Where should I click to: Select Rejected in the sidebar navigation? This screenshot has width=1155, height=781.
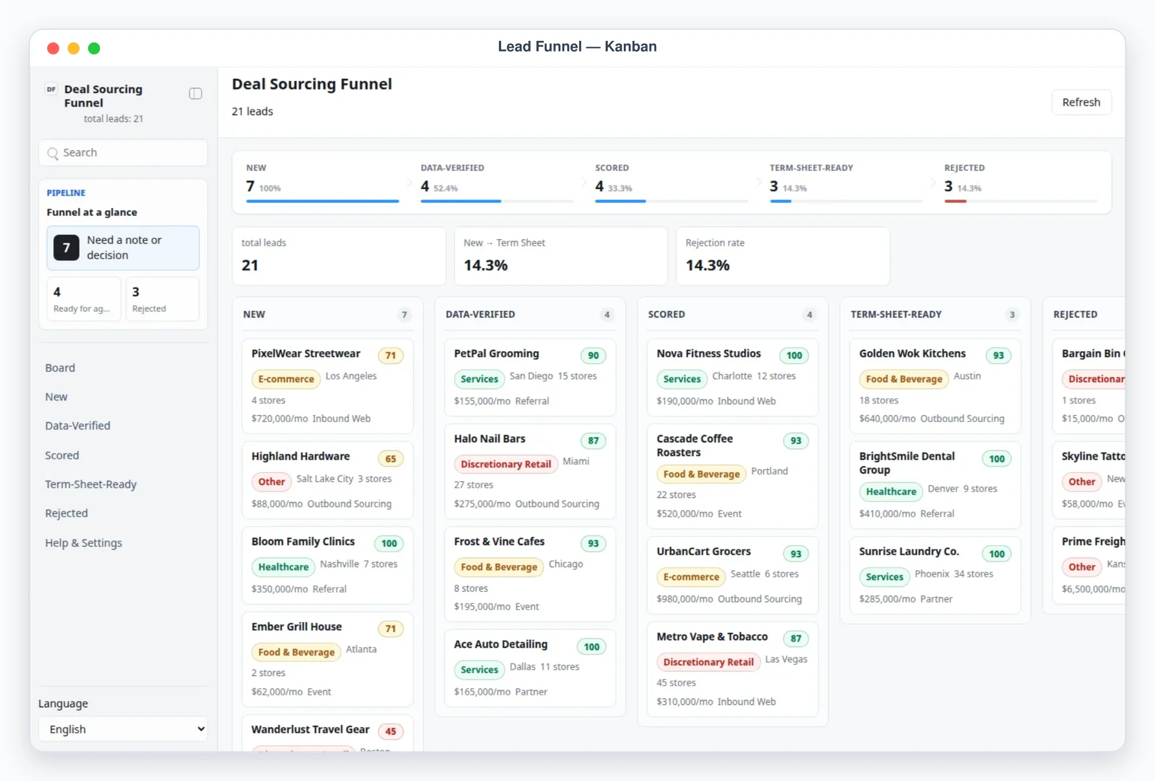click(x=66, y=513)
